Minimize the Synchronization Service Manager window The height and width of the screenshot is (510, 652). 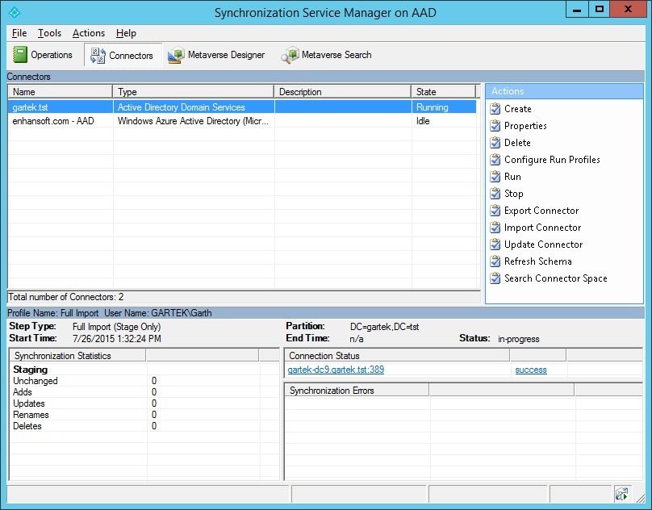pyautogui.click(x=577, y=10)
